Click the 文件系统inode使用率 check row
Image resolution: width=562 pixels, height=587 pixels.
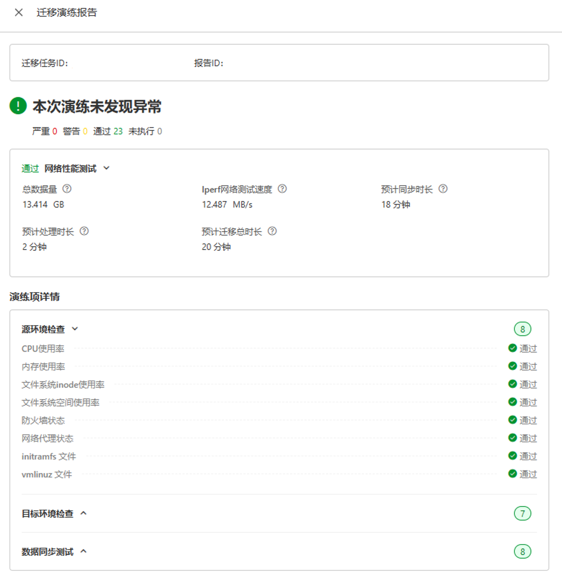(63, 384)
